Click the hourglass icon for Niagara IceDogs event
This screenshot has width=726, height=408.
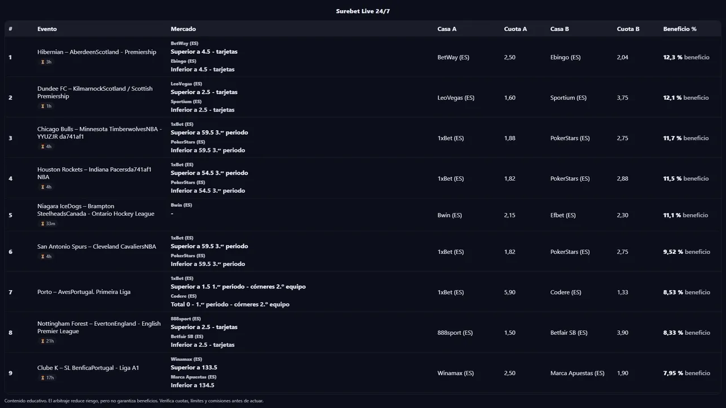43,224
